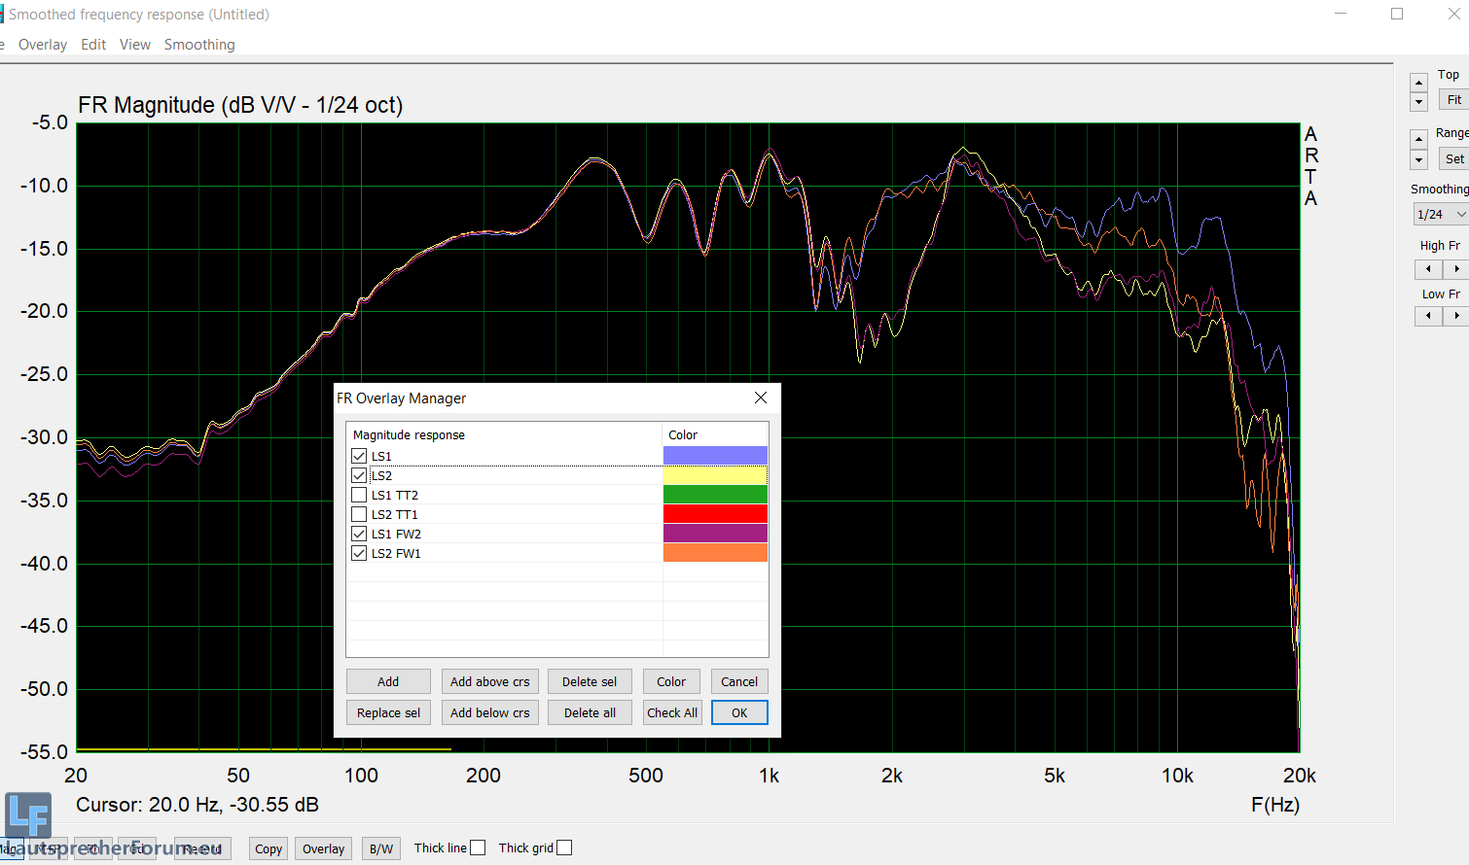Image resolution: width=1469 pixels, height=865 pixels.
Task: Open the View menu
Action: click(x=135, y=45)
